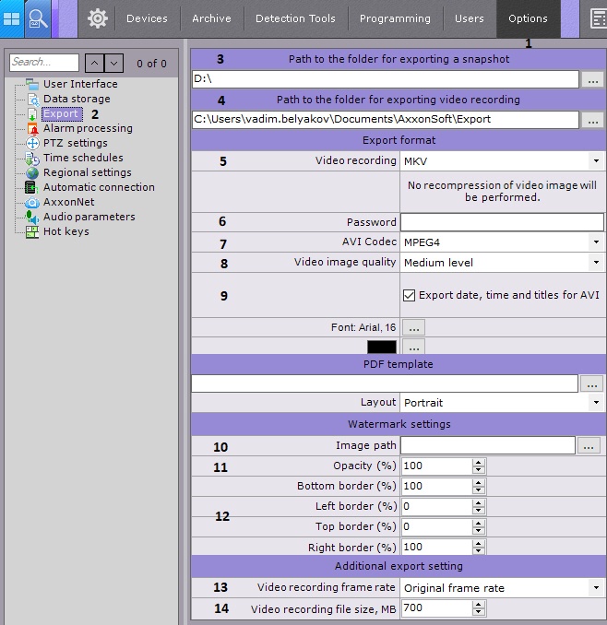Browse for snapshot export folder path

[593, 79]
